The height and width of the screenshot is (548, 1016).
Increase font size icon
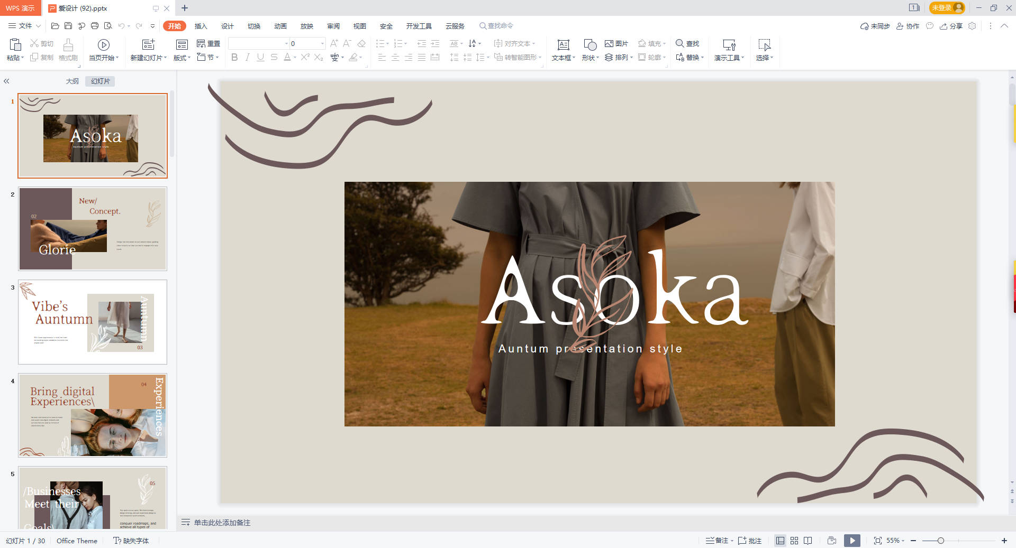pos(334,43)
